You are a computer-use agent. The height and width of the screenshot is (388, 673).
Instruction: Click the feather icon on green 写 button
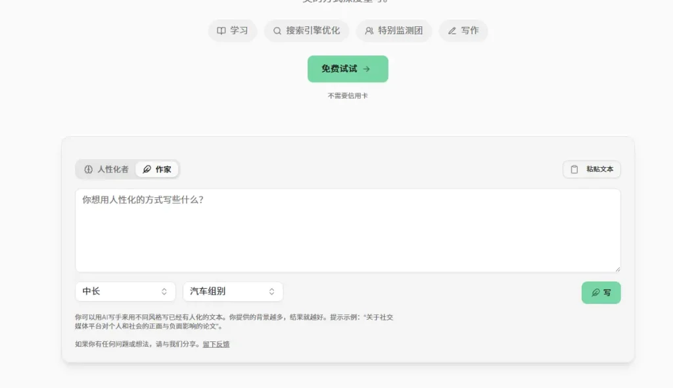[595, 293]
